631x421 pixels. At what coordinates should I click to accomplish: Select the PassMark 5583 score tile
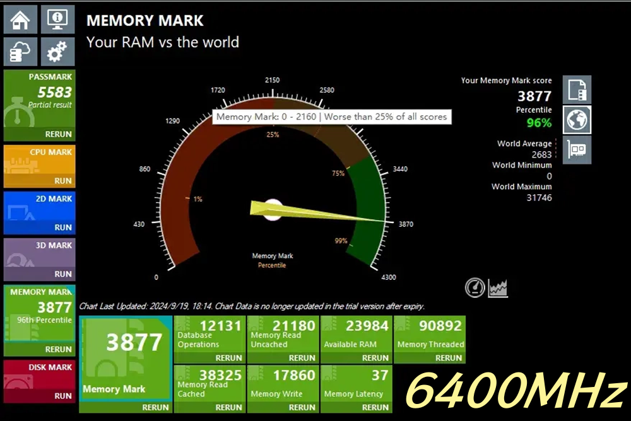point(39,105)
